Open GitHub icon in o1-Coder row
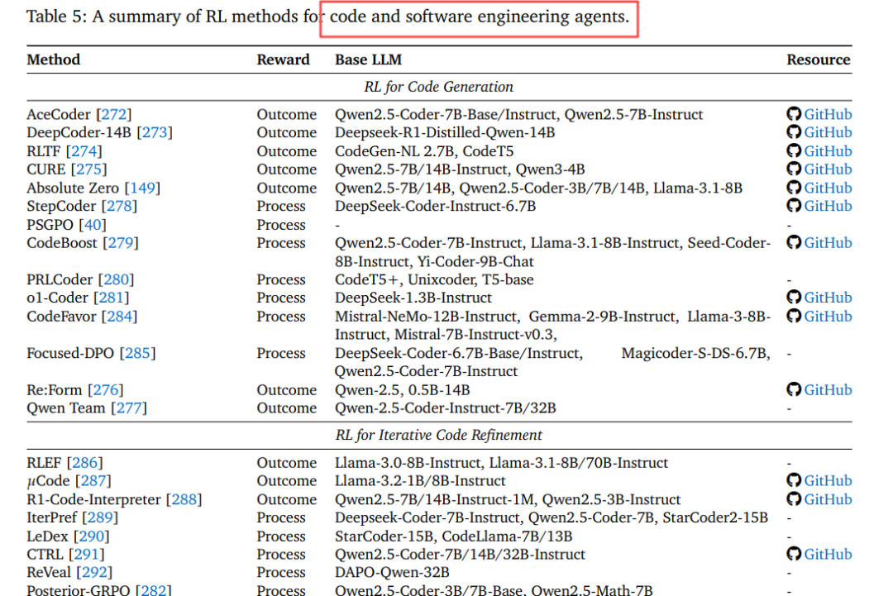The height and width of the screenshot is (596, 893). click(794, 297)
